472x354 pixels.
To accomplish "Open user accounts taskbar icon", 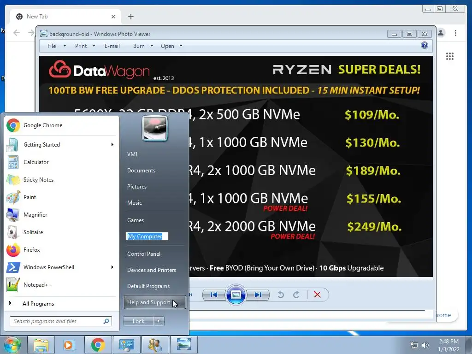I will 155,345.
